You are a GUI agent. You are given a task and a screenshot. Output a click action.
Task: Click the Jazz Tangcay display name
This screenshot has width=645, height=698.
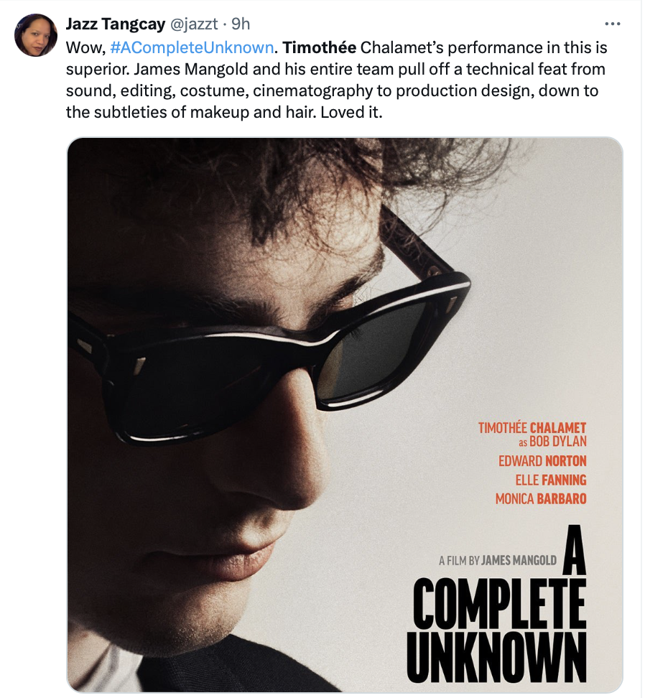(x=116, y=24)
